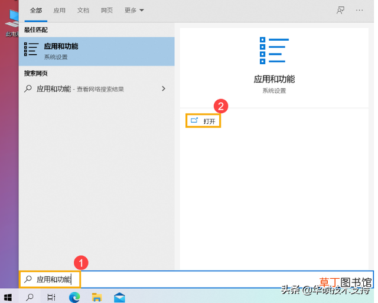Click 系统设置 subtitle under best match
The width and height of the screenshot is (378, 303).
56,57
